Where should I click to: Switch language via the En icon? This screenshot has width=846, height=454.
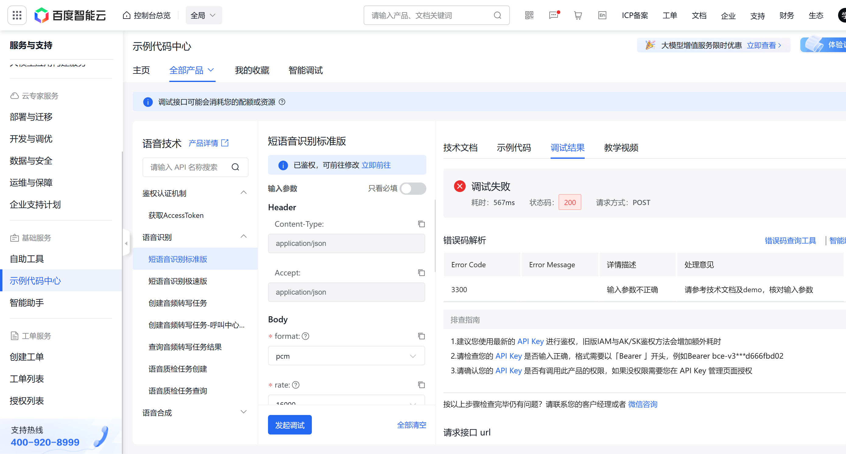[602, 15]
